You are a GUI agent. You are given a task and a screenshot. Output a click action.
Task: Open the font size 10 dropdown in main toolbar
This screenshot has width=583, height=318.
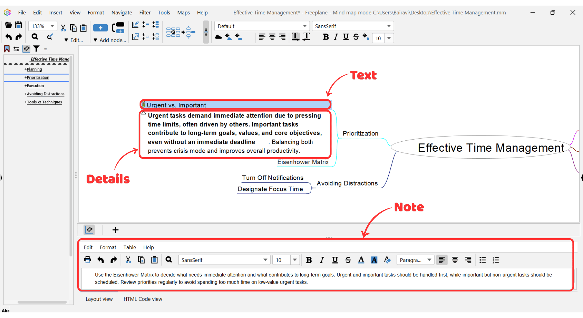click(389, 38)
